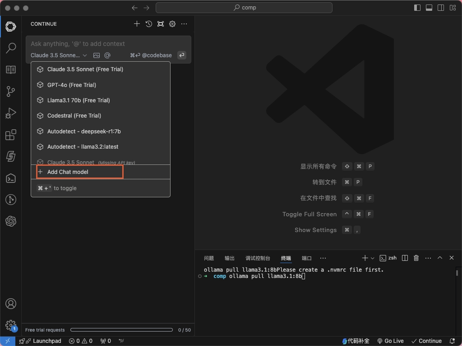The width and height of the screenshot is (462, 346).
Task: Attach an image to the chat
Action: (97, 55)
